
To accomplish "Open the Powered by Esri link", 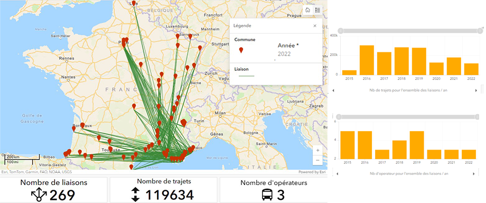I will (312, 172).
